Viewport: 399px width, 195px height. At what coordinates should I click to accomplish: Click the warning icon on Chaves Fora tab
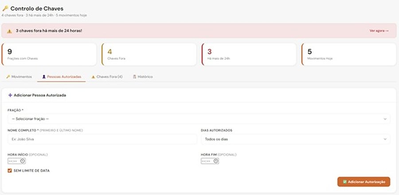(x=93, y=76)
